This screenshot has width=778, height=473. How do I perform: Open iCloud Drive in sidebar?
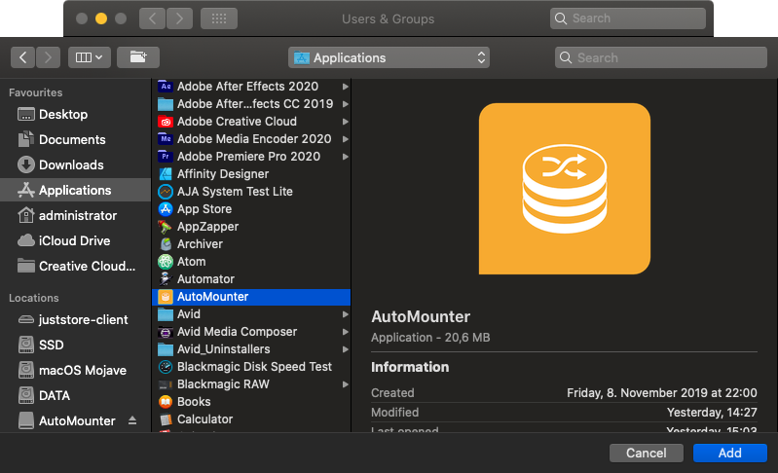coord(75,241)
